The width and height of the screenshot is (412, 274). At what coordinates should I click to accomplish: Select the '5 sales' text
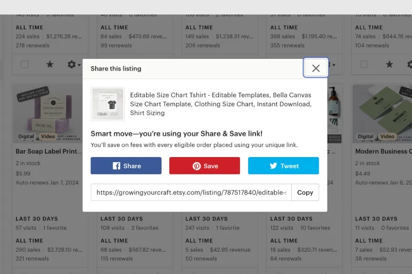click(x=194, y=250)
